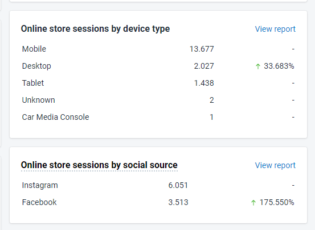
Task: Click the Online store sessions by social source heading
Action: tap(99, 165)
